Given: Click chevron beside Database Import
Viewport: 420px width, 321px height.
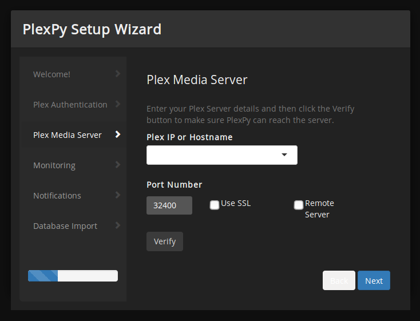Looking at the screenshot, I should click(118, 225).
